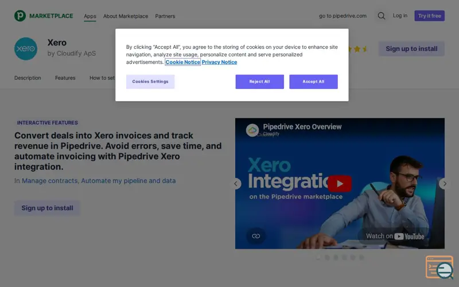Screen dimensions: 459x287
Task: Click the Pipedrive Xero Overview video title
Action: (x=302, y=127)
